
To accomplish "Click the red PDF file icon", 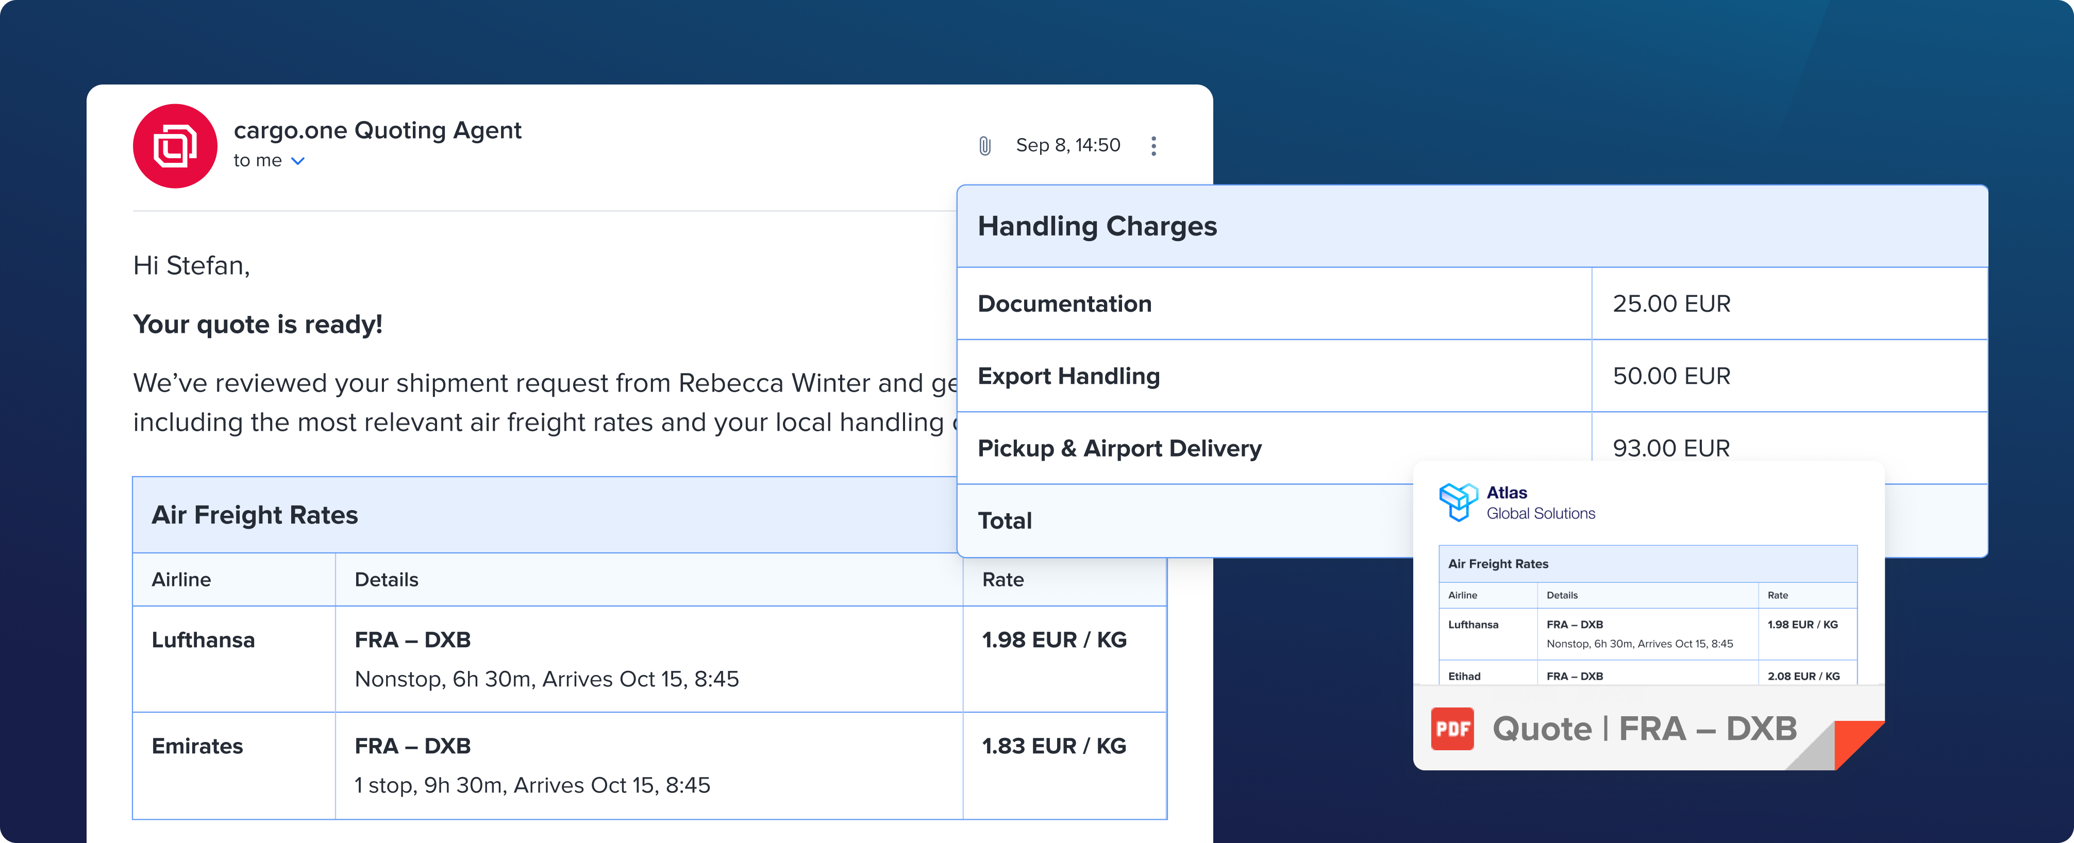I will click(1451, 729).
